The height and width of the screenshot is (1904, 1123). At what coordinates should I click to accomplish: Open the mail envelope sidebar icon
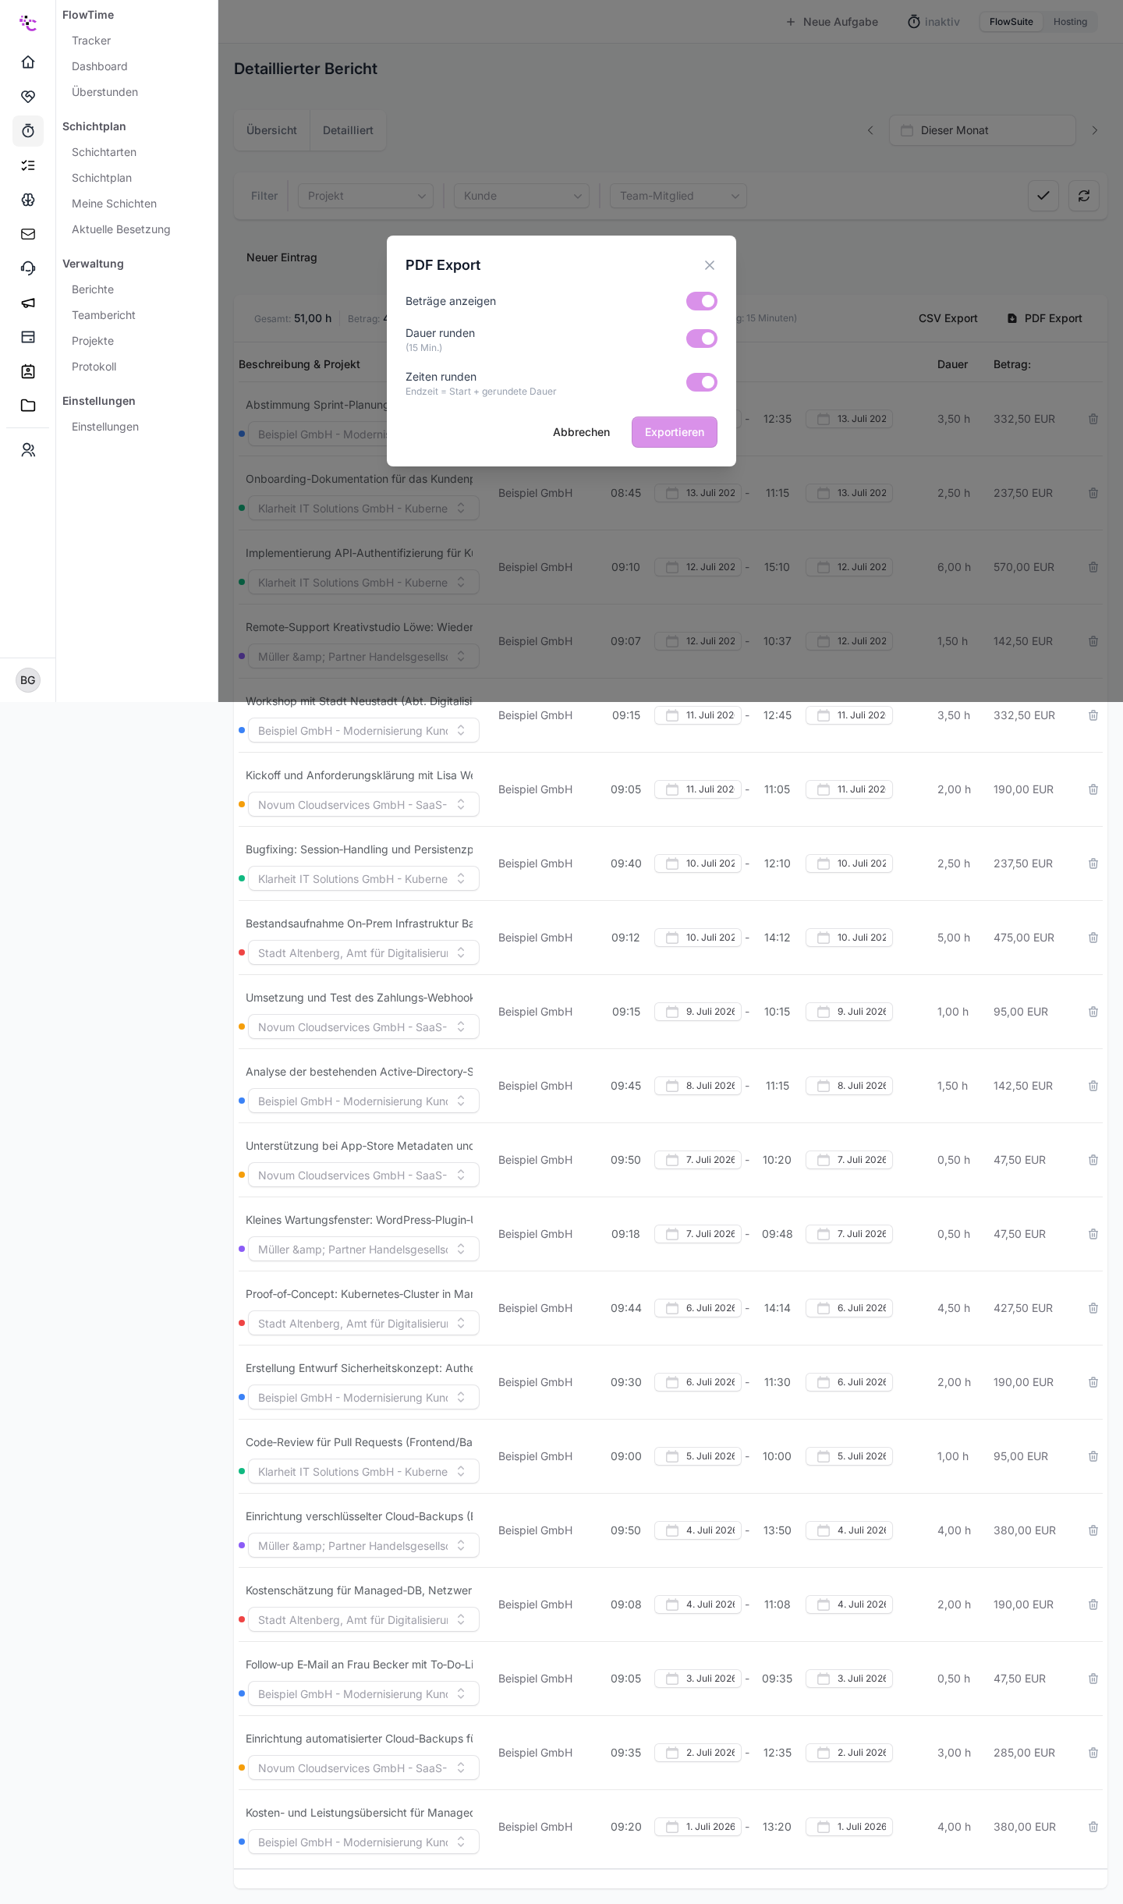click(28, 234)
